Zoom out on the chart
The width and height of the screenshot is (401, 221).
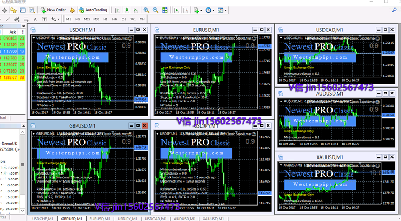[x=156, y=10]
